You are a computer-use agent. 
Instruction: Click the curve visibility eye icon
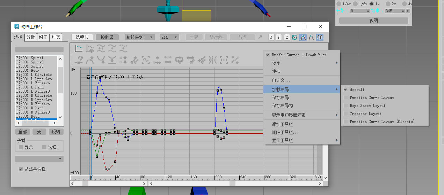pyautogui.click(x=90, y=48)
